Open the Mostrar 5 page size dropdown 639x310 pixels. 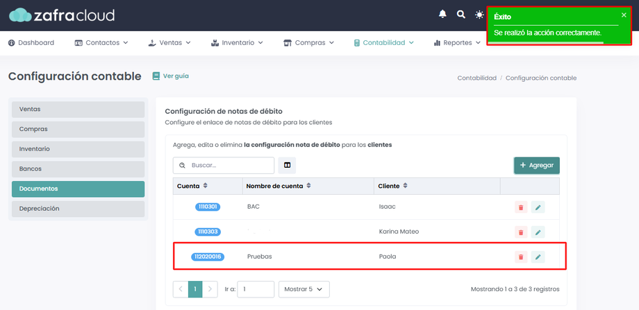click(x=304, y=289)
